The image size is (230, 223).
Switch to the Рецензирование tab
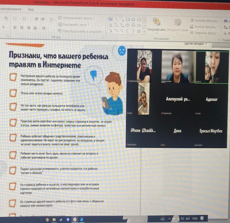pos(11,9)
